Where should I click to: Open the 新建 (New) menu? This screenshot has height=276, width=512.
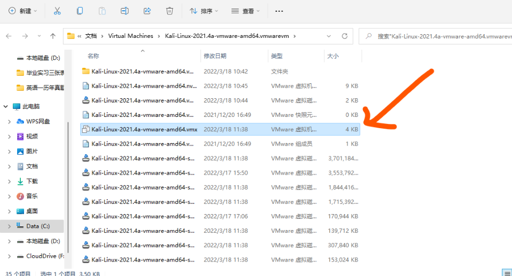point(22,11)
